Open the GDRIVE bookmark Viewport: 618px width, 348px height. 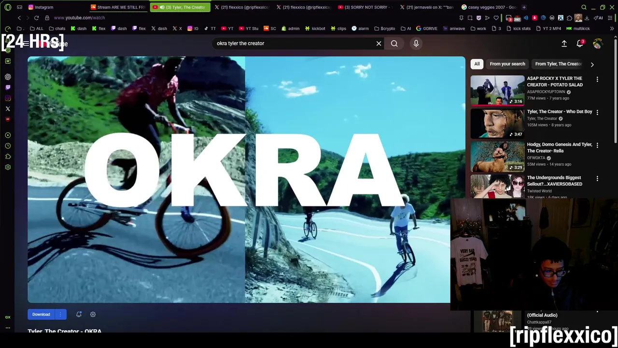pos(427,29)
